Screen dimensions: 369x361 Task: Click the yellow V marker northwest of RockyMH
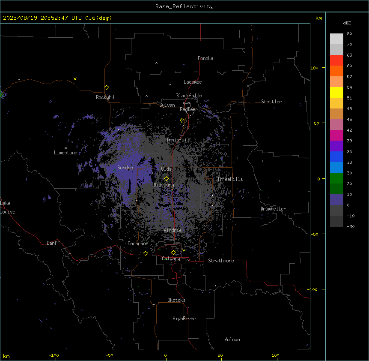tap(75, 79)
